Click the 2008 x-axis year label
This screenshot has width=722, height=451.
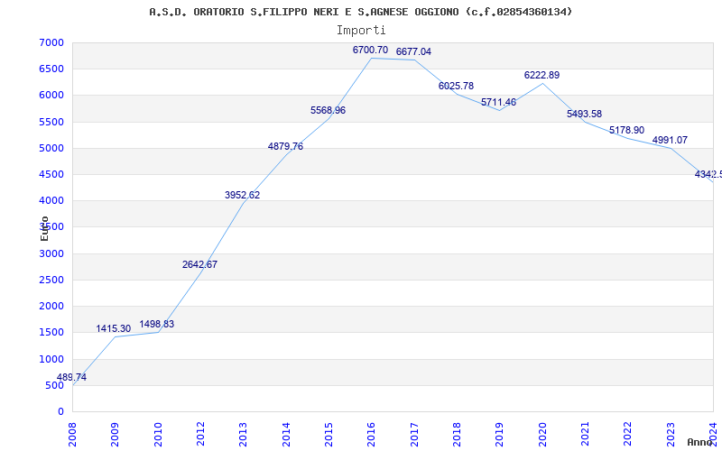click(72, 435)
